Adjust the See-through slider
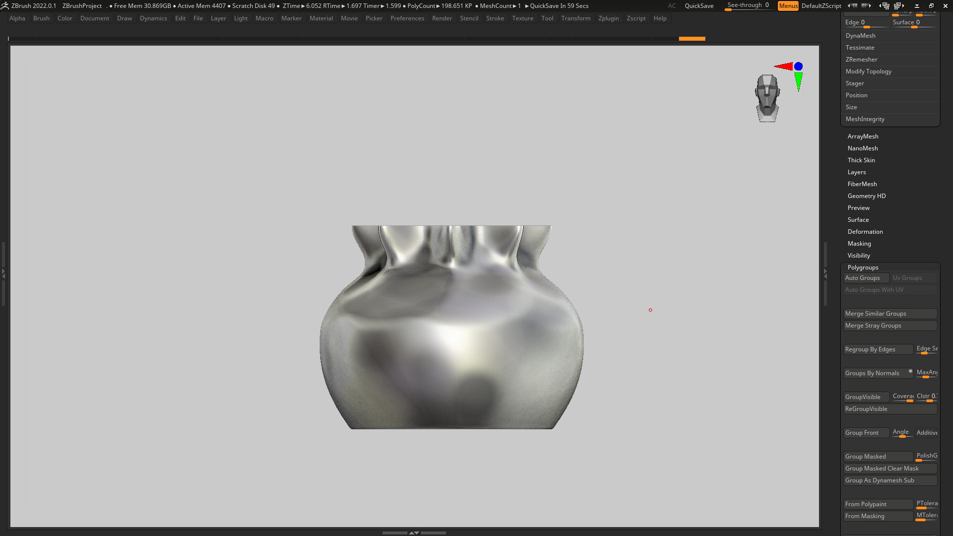Image resolution: width=953 pixels, height=536 pixels. tap(749, 6)
